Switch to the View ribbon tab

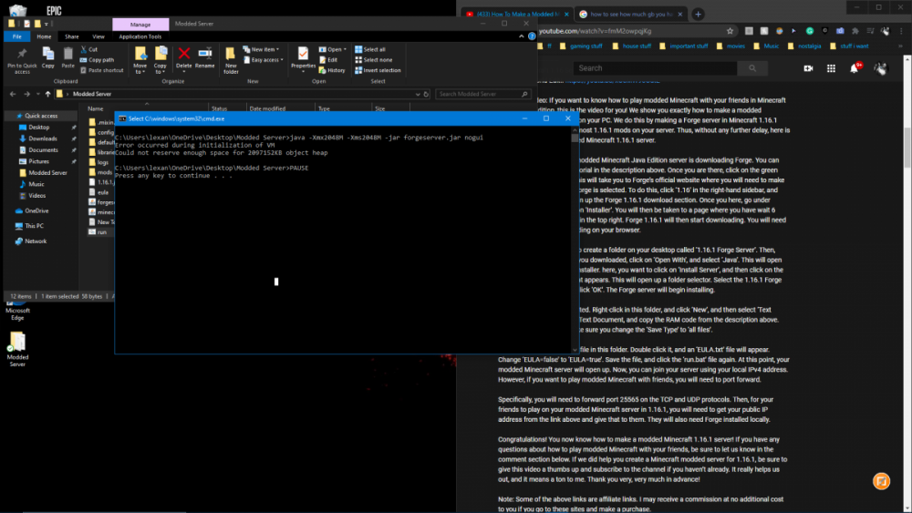pos(97,36)
